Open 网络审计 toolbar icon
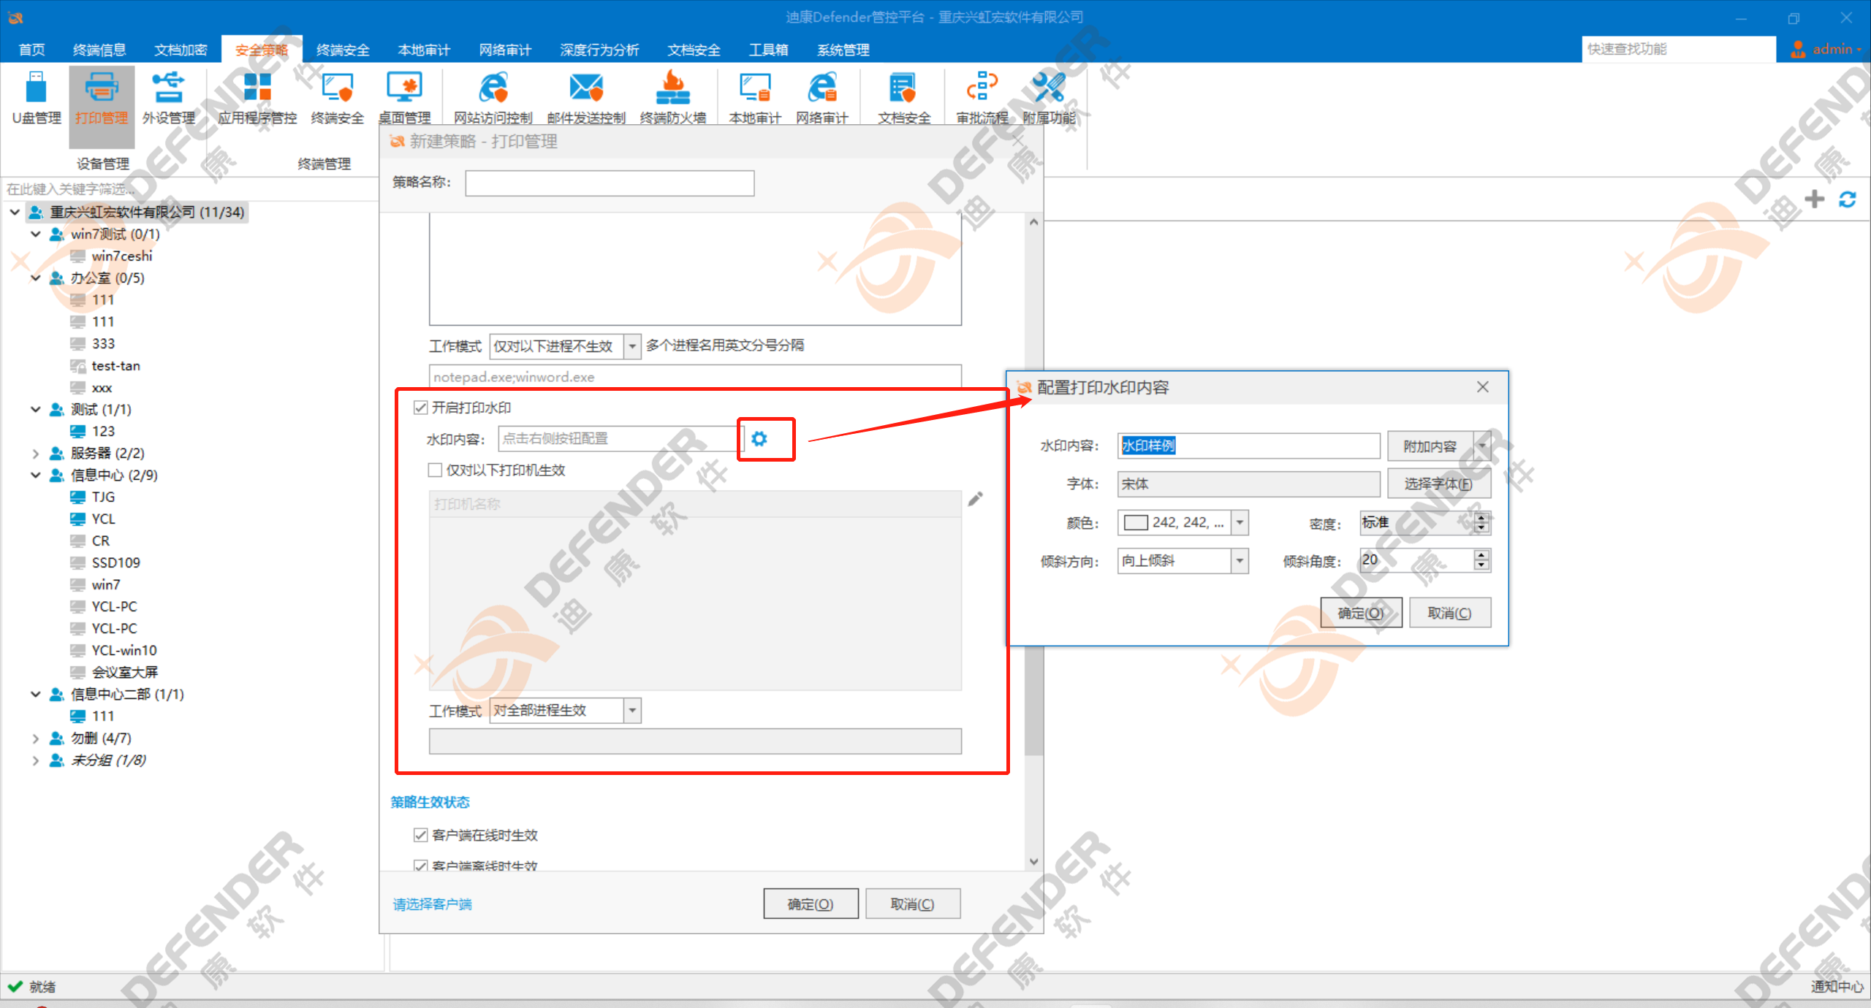This screenshot has height=1008, width=1871. pyautogui.click(x=822, y=99)
